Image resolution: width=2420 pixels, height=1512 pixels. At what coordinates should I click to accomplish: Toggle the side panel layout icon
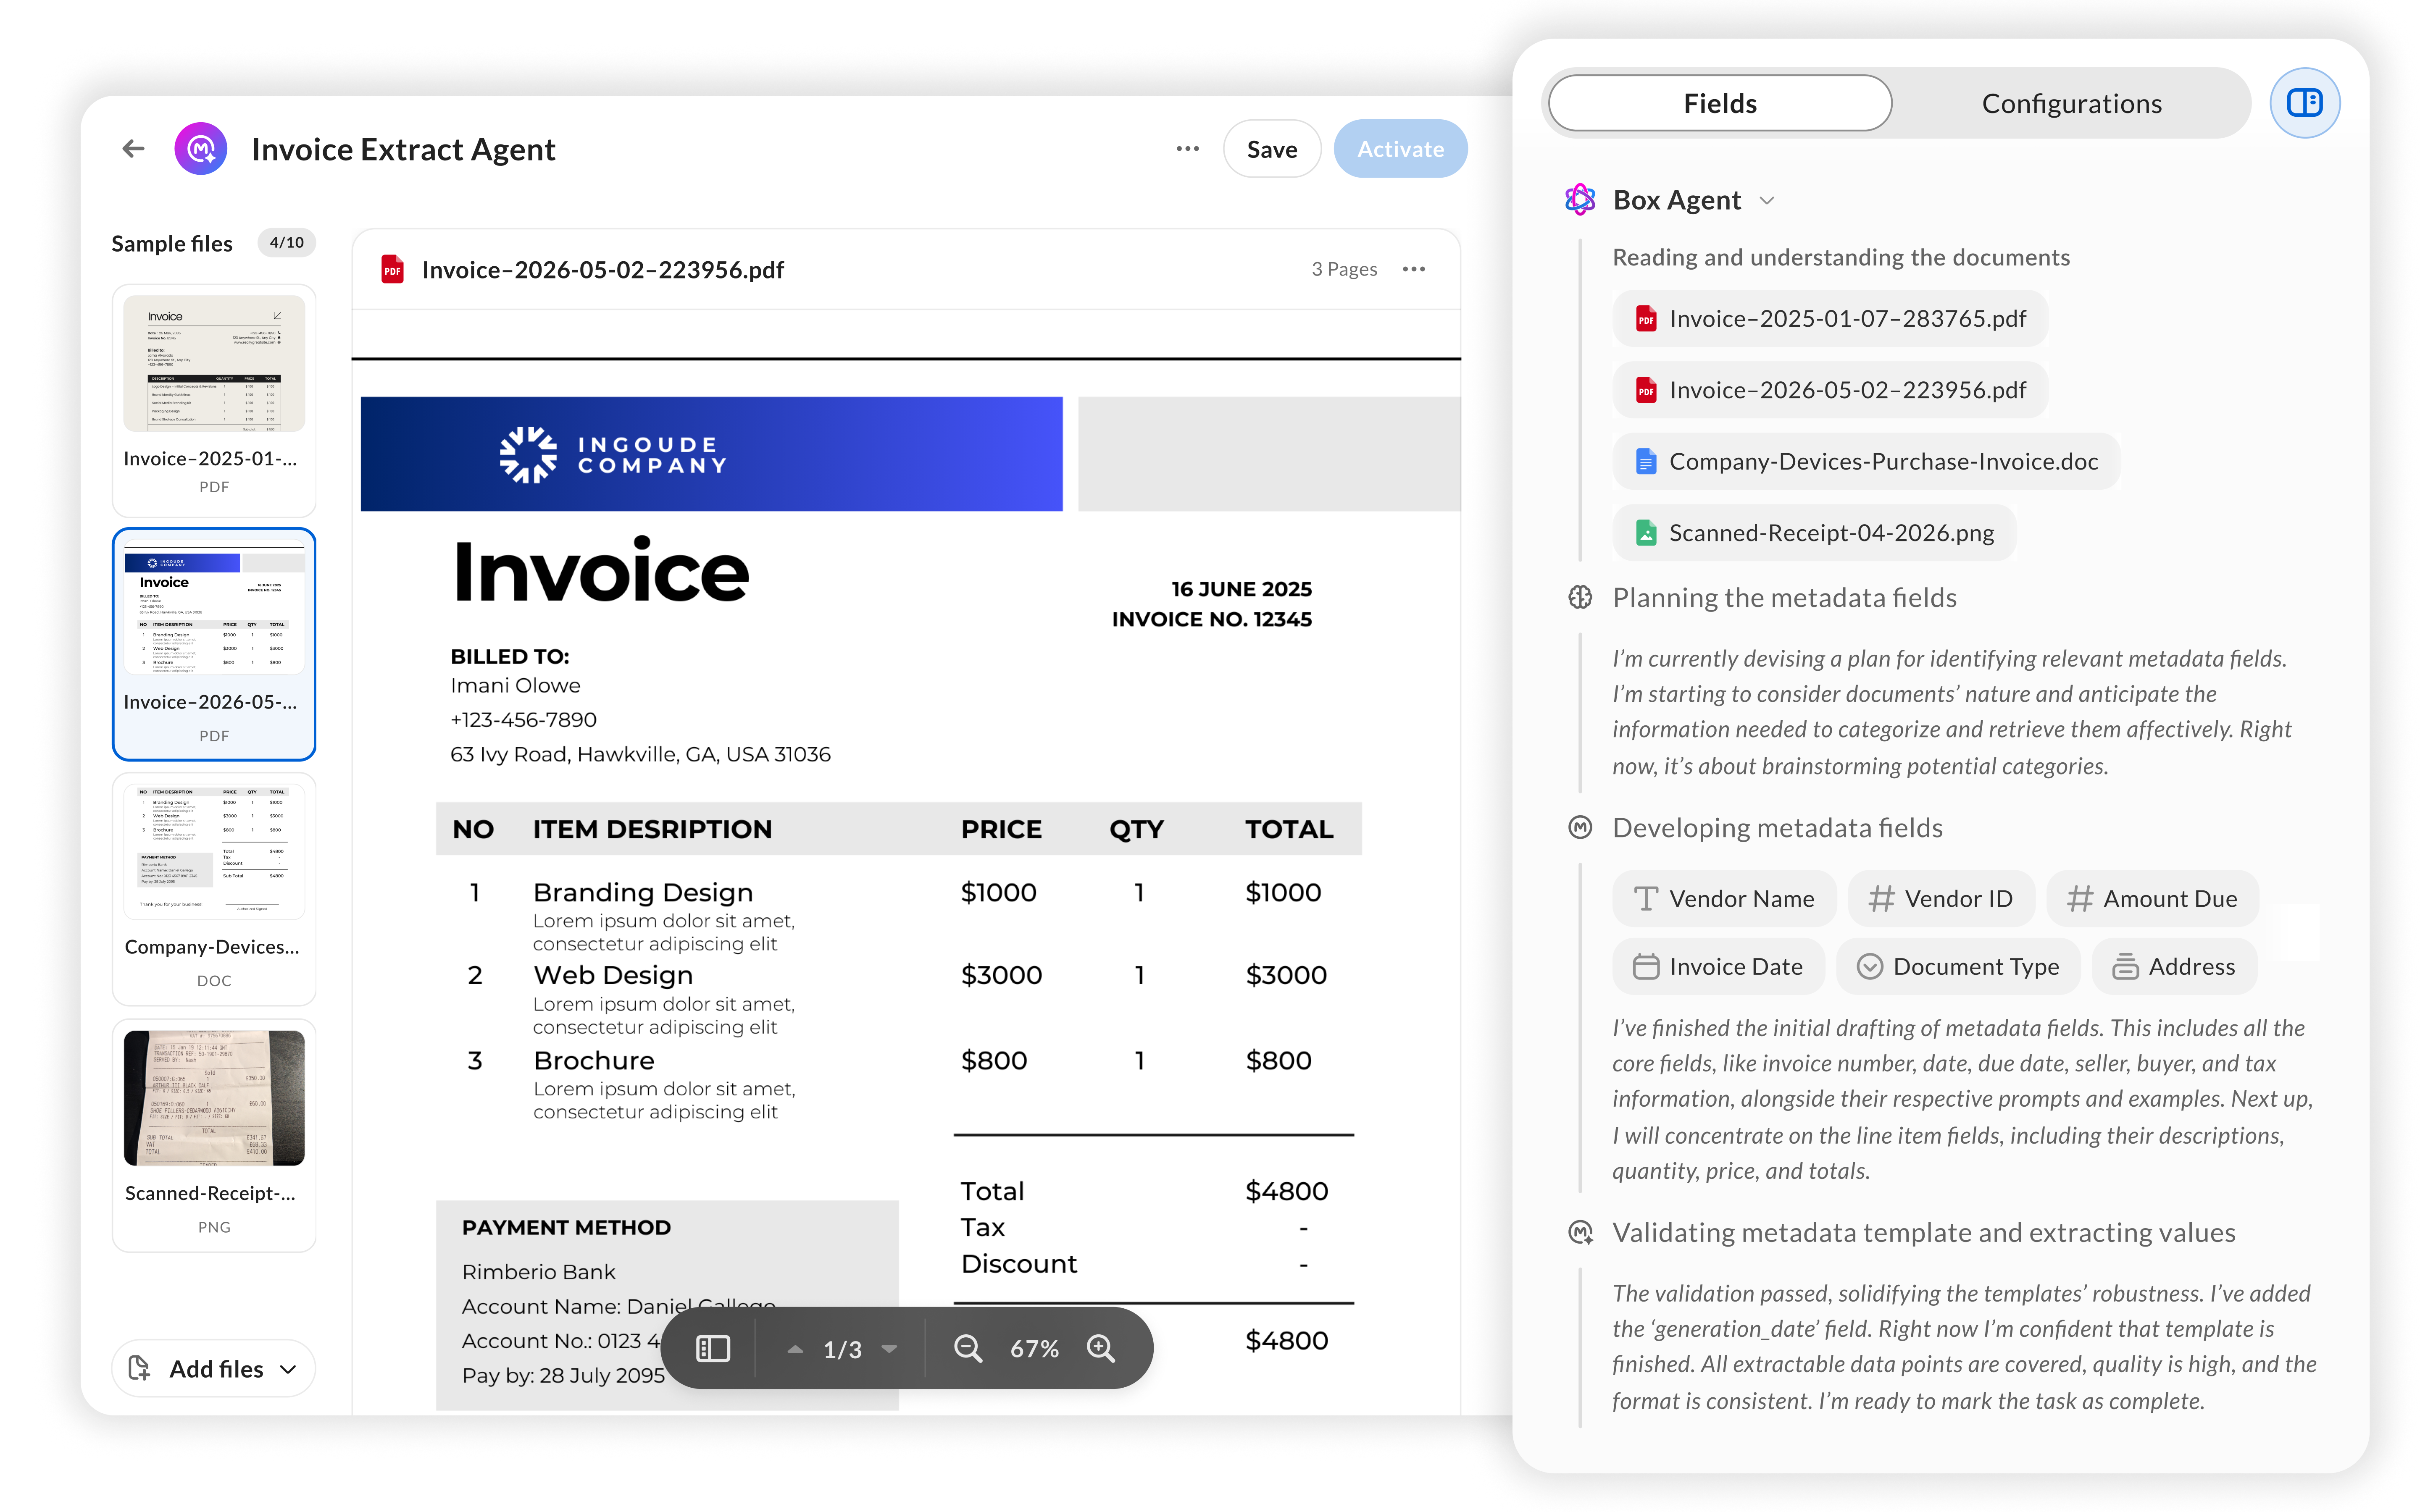point(2304,103)
